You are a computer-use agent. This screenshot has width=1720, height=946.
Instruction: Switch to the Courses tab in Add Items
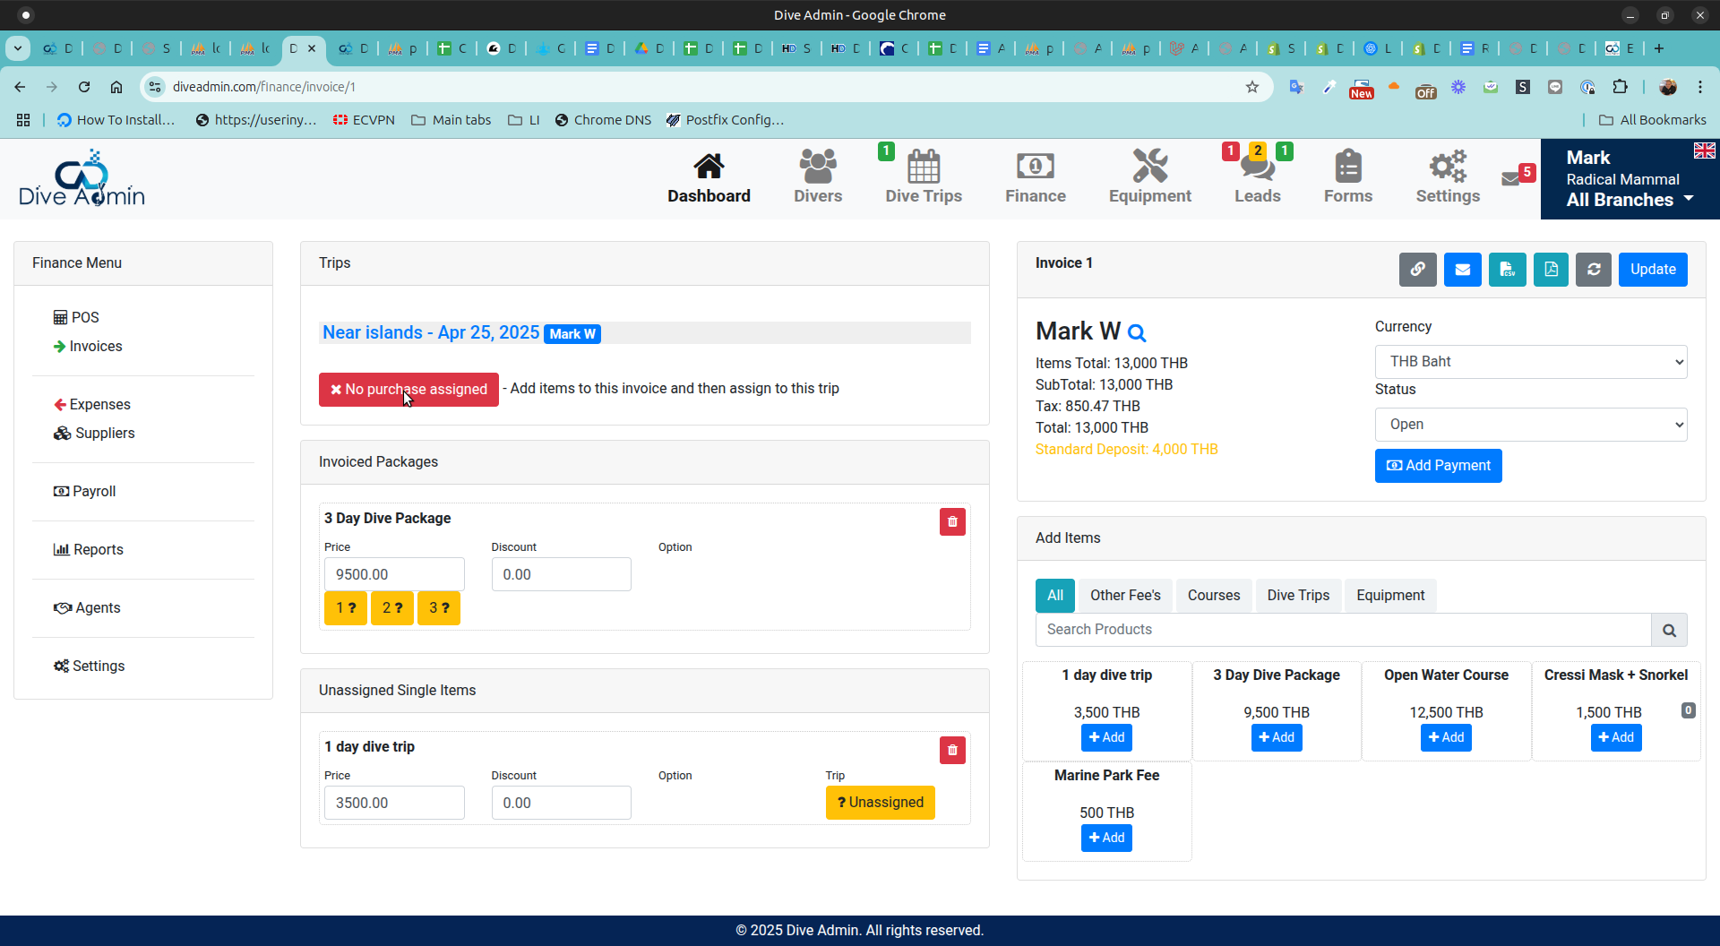1213,595
